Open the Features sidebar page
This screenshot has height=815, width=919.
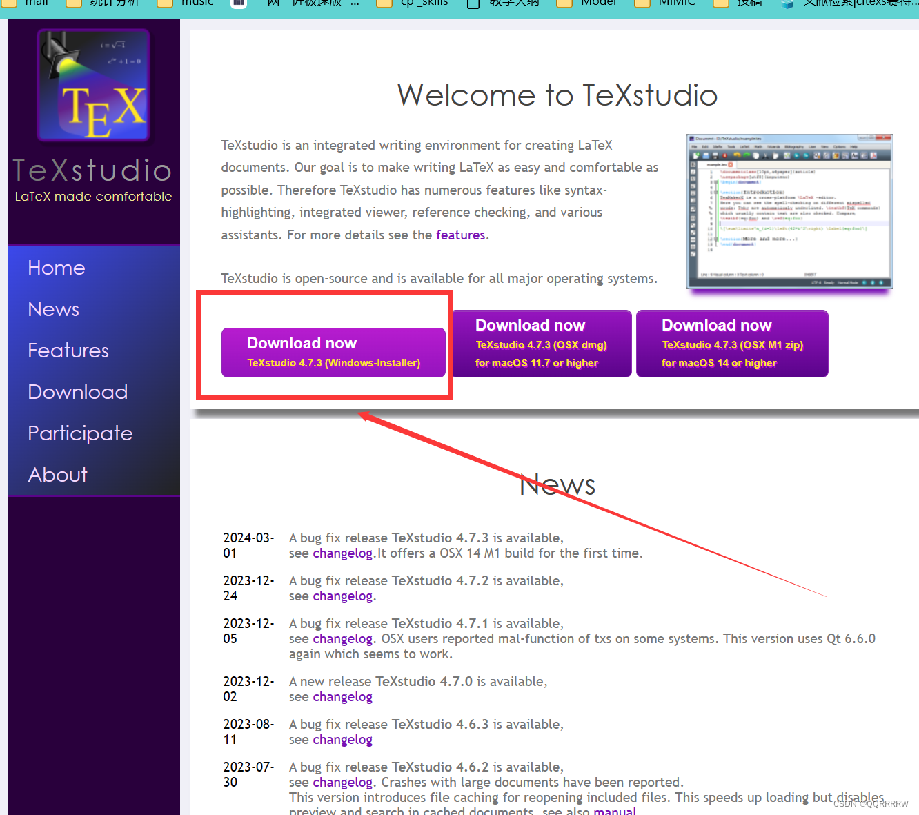point(68,351)
